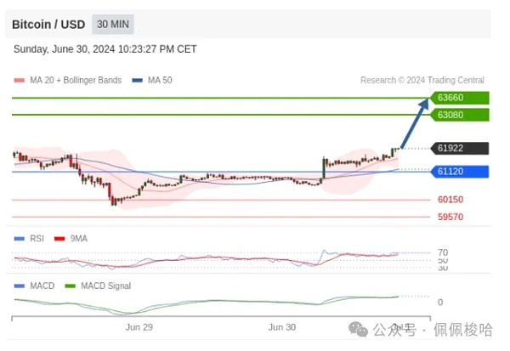Click the 'Jun 30' date axis label

[282, 327]
